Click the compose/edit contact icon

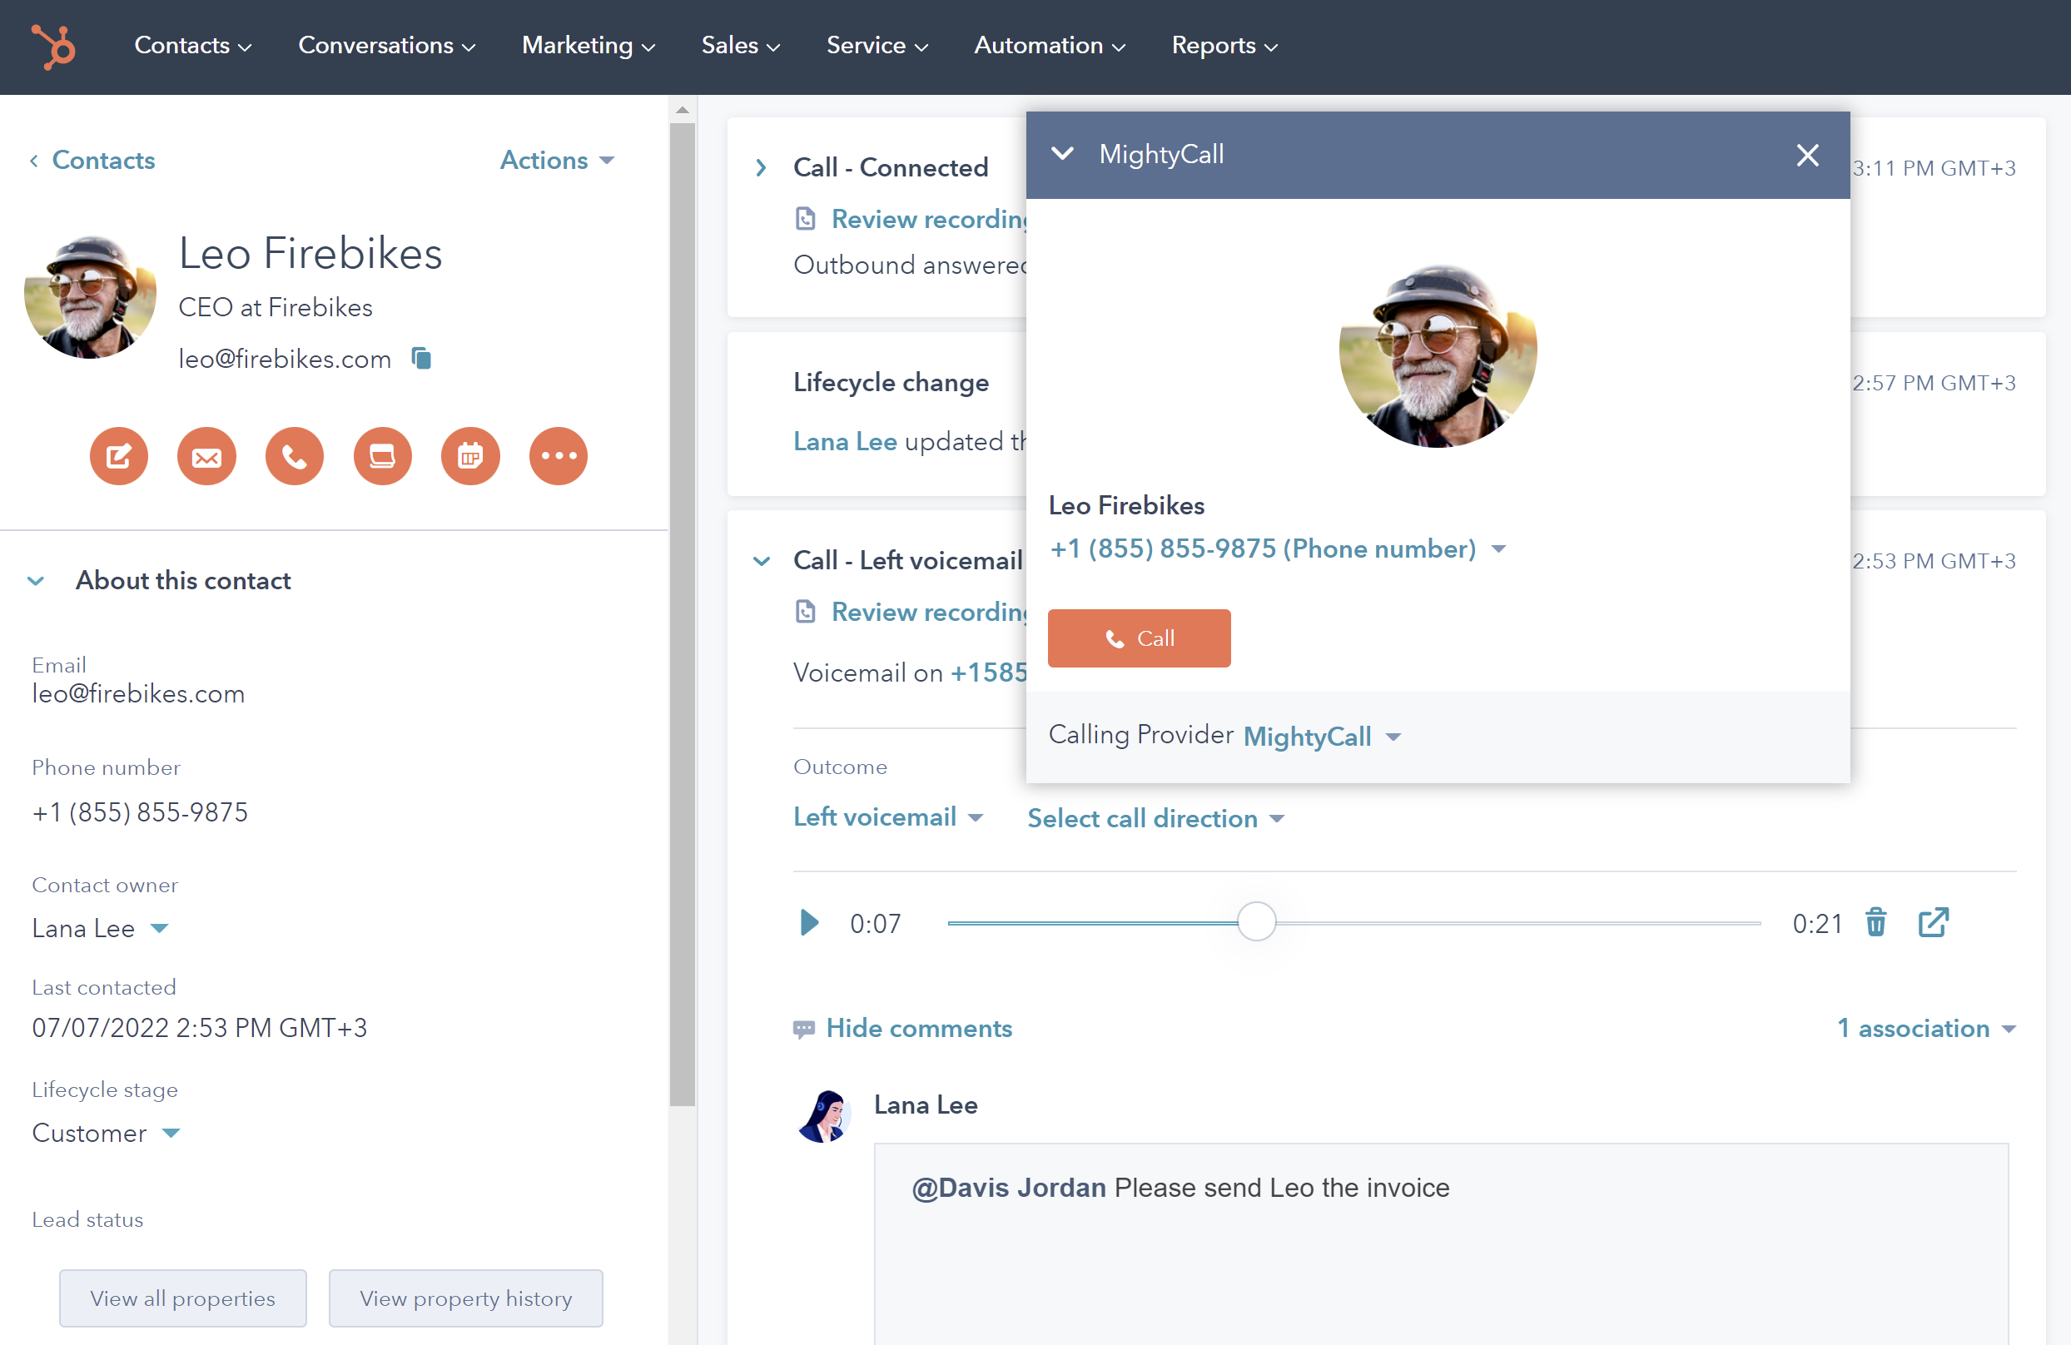[x=117, y=454]
